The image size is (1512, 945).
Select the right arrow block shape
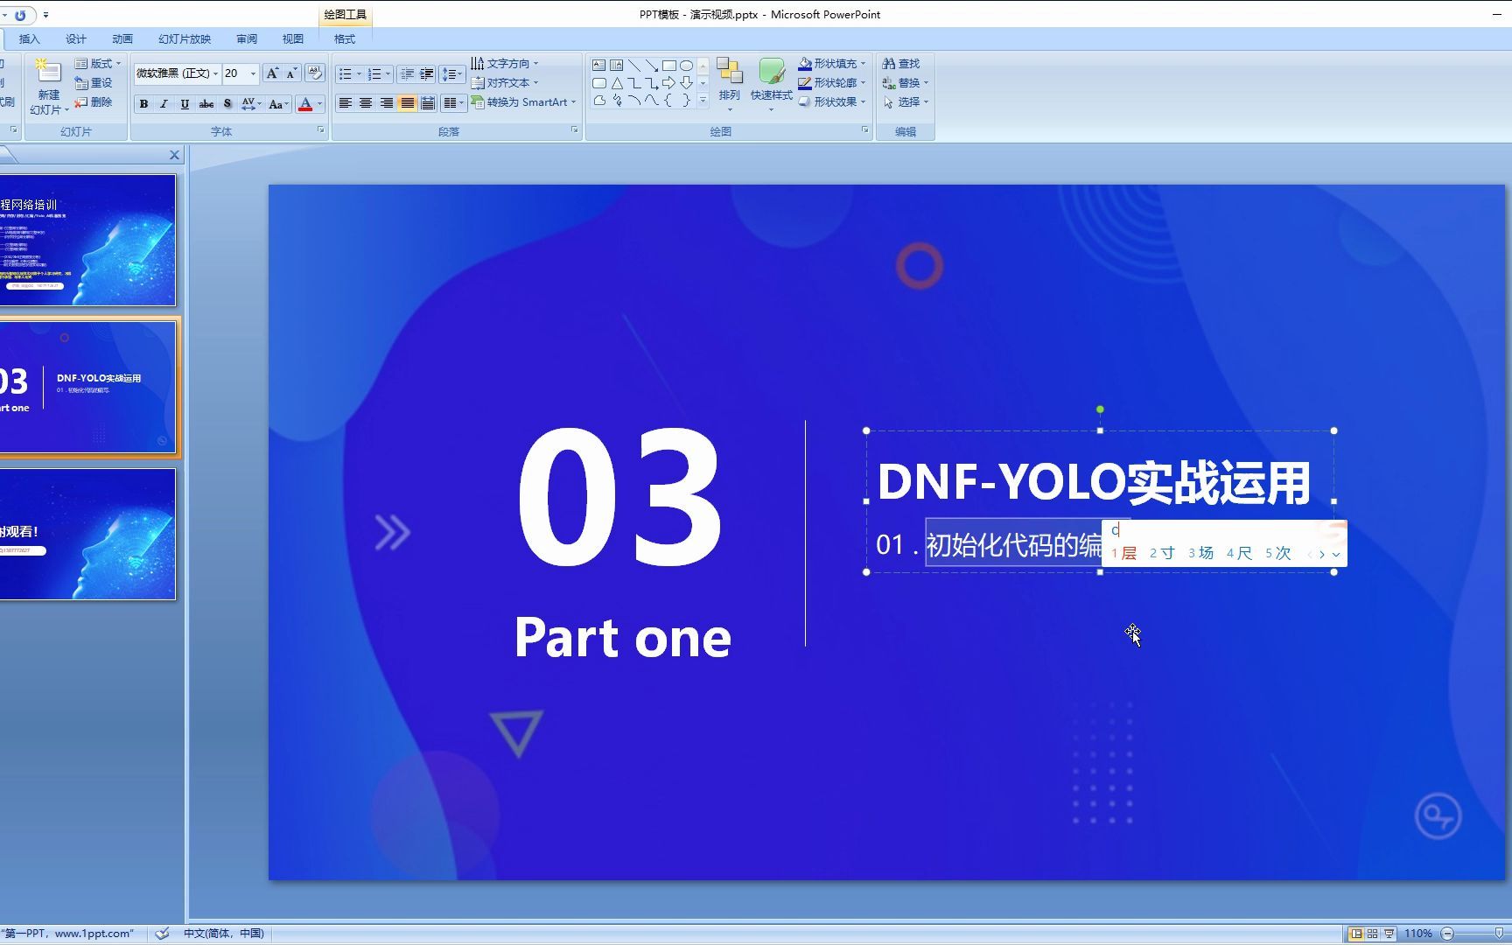(x=668, y=83)
